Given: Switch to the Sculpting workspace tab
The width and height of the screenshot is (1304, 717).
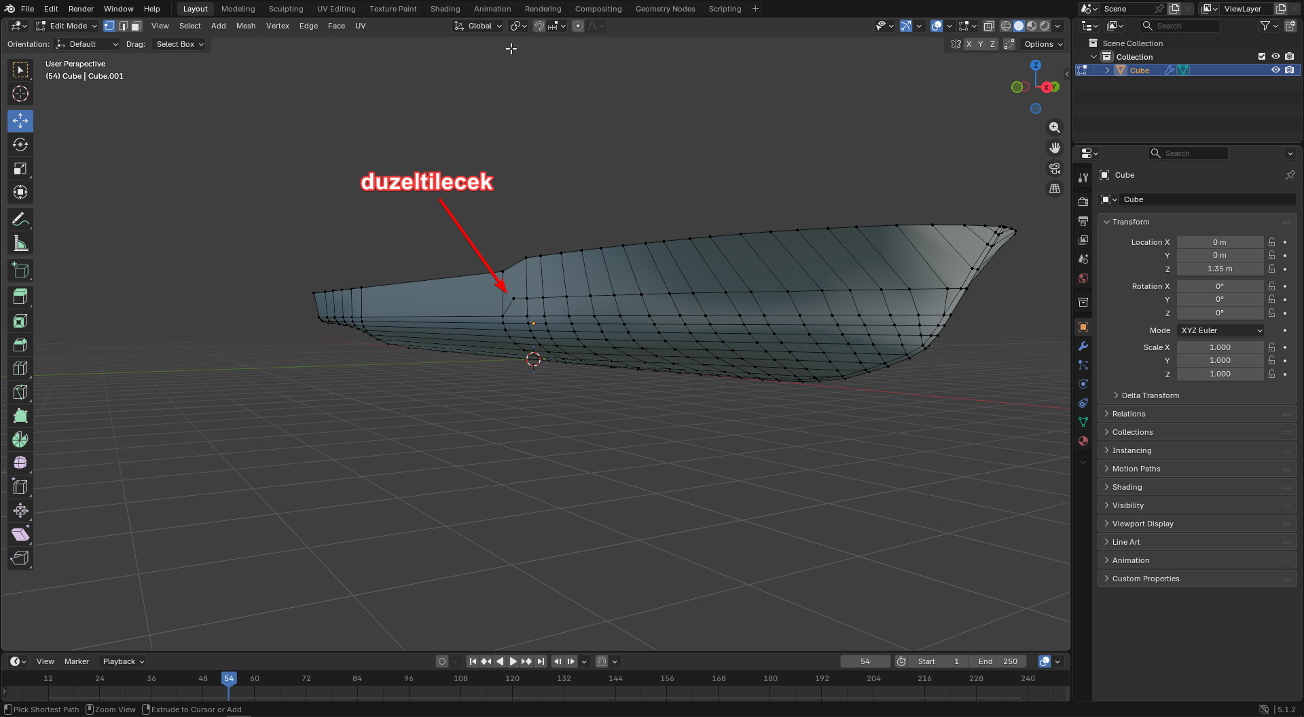Looking at the screenshot, I should tap(286, 9).
